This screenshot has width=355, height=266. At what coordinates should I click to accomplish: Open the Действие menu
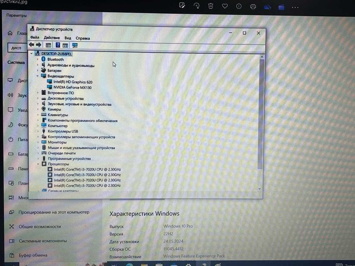[52, 38]
